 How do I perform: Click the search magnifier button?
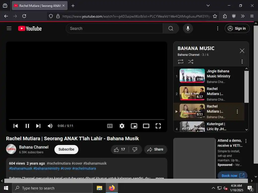(x=171, y=28)
